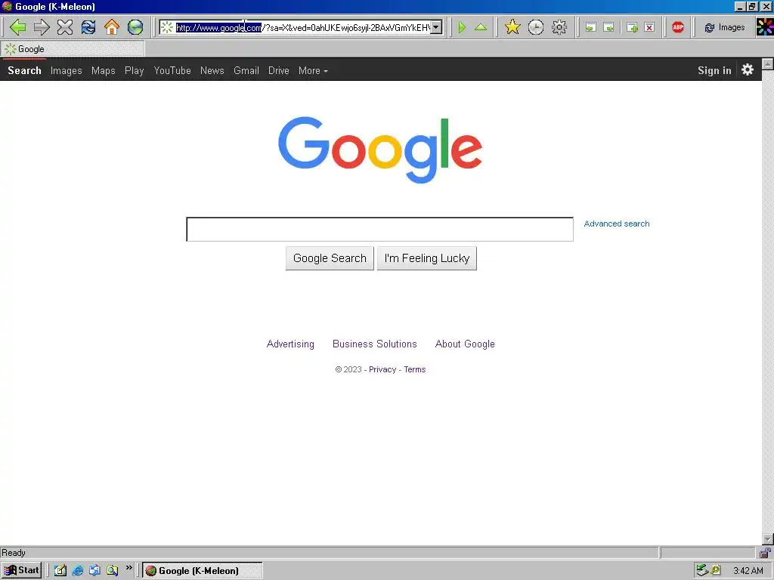Open Maps in Google top bar
The image size is (774, 580).
(103, 70)
